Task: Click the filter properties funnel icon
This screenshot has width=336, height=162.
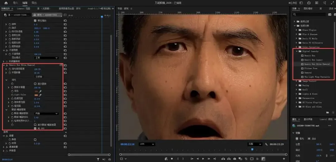Action: 98,159
